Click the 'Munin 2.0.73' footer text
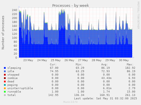Viewport: 141px width, 105px height. click(x=70, y=102)
